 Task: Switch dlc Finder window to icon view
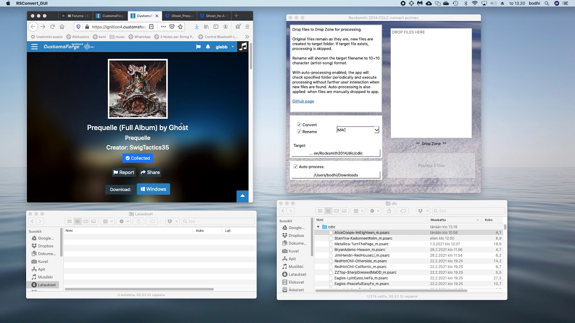pyautogui.click(x=320, y=211)
